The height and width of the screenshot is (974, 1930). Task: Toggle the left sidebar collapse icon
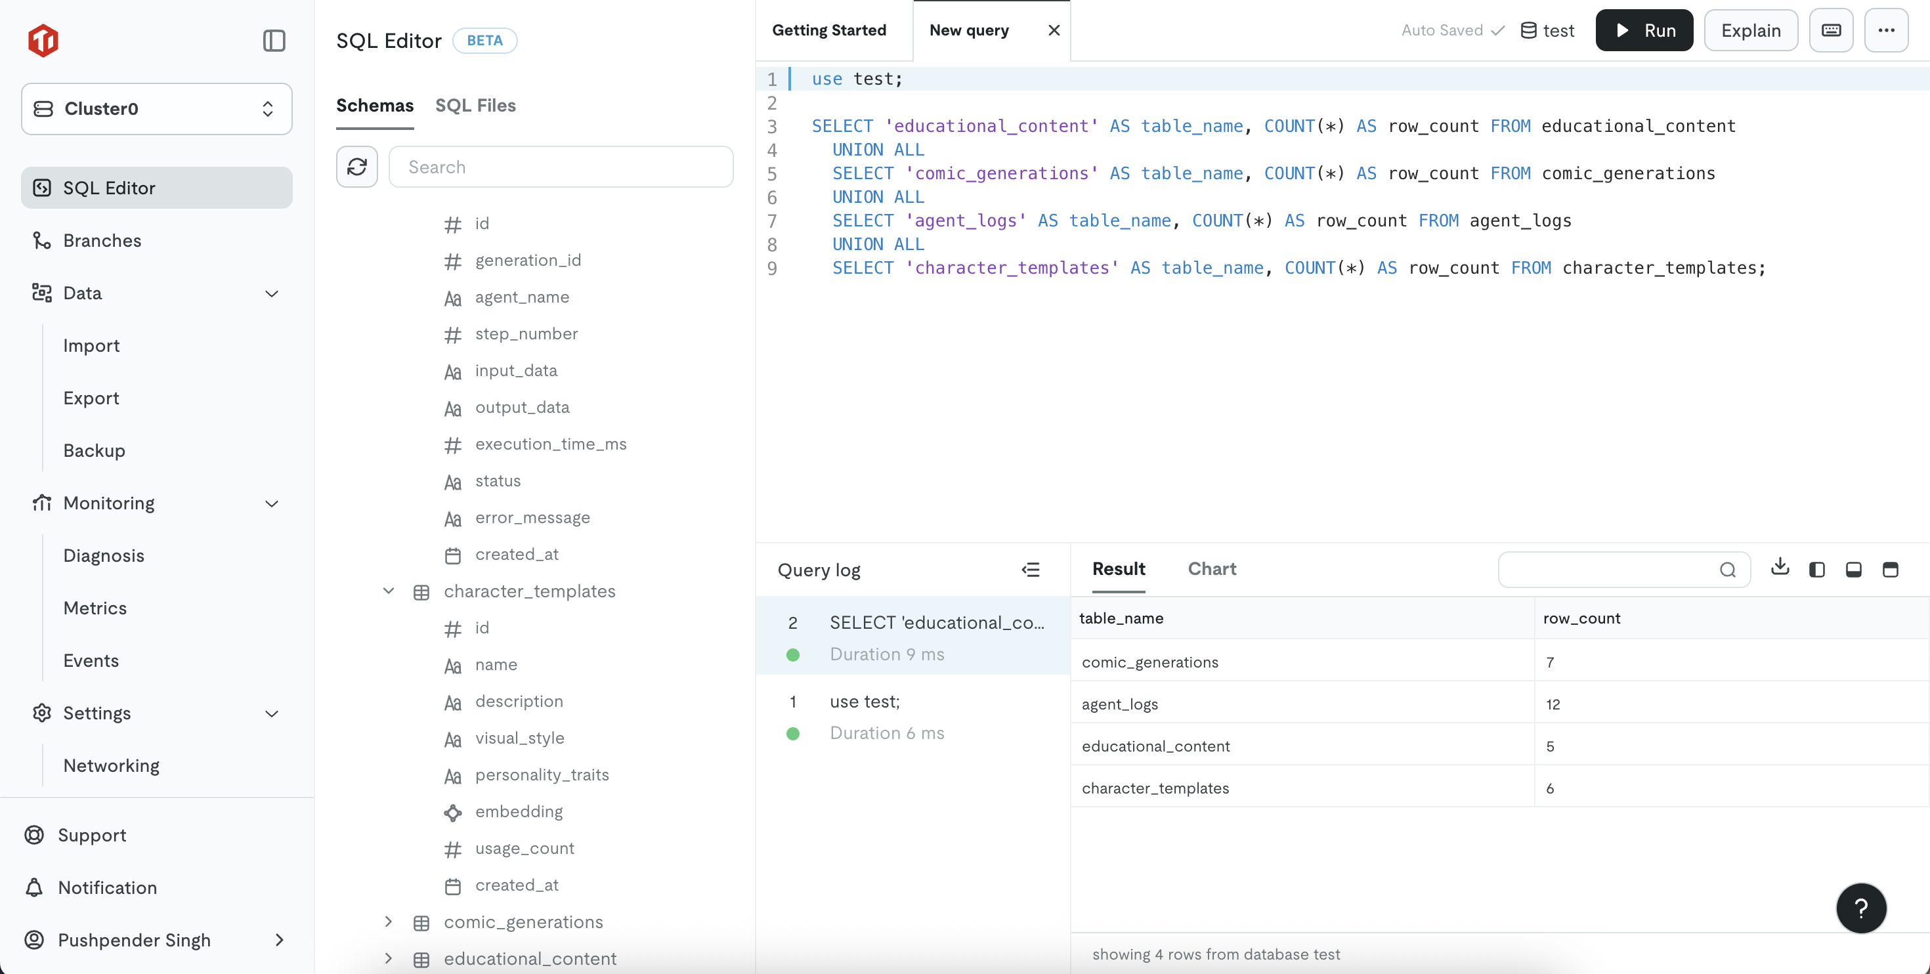(274, 41)
